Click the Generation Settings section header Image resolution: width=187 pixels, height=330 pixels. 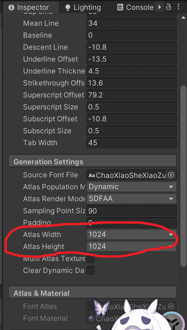(x=92, y=162)
